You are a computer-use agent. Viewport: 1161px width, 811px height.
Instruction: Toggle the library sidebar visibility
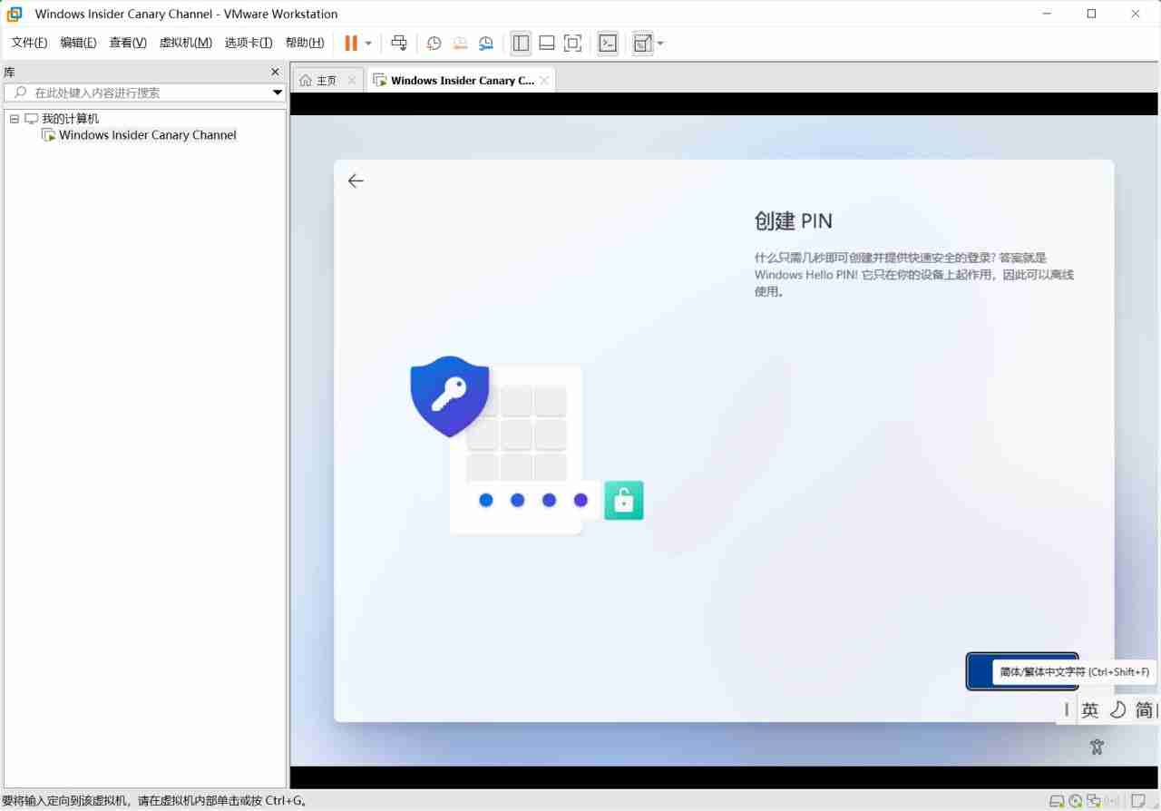coord(521,43)
